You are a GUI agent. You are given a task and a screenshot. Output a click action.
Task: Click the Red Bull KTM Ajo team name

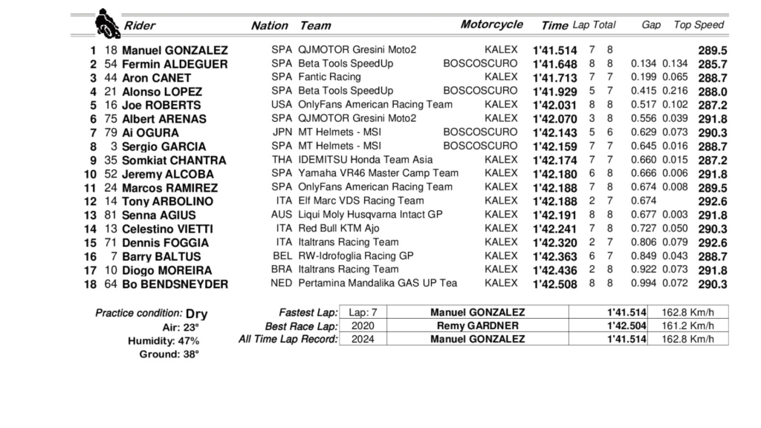coord(338,228)
